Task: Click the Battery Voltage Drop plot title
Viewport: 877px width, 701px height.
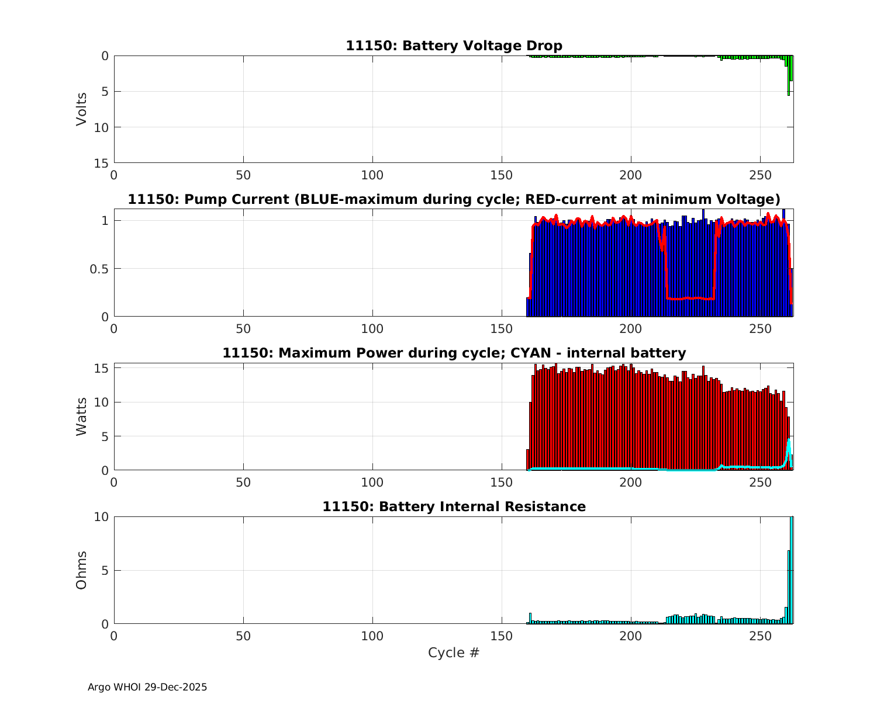Action: (454, 46)
